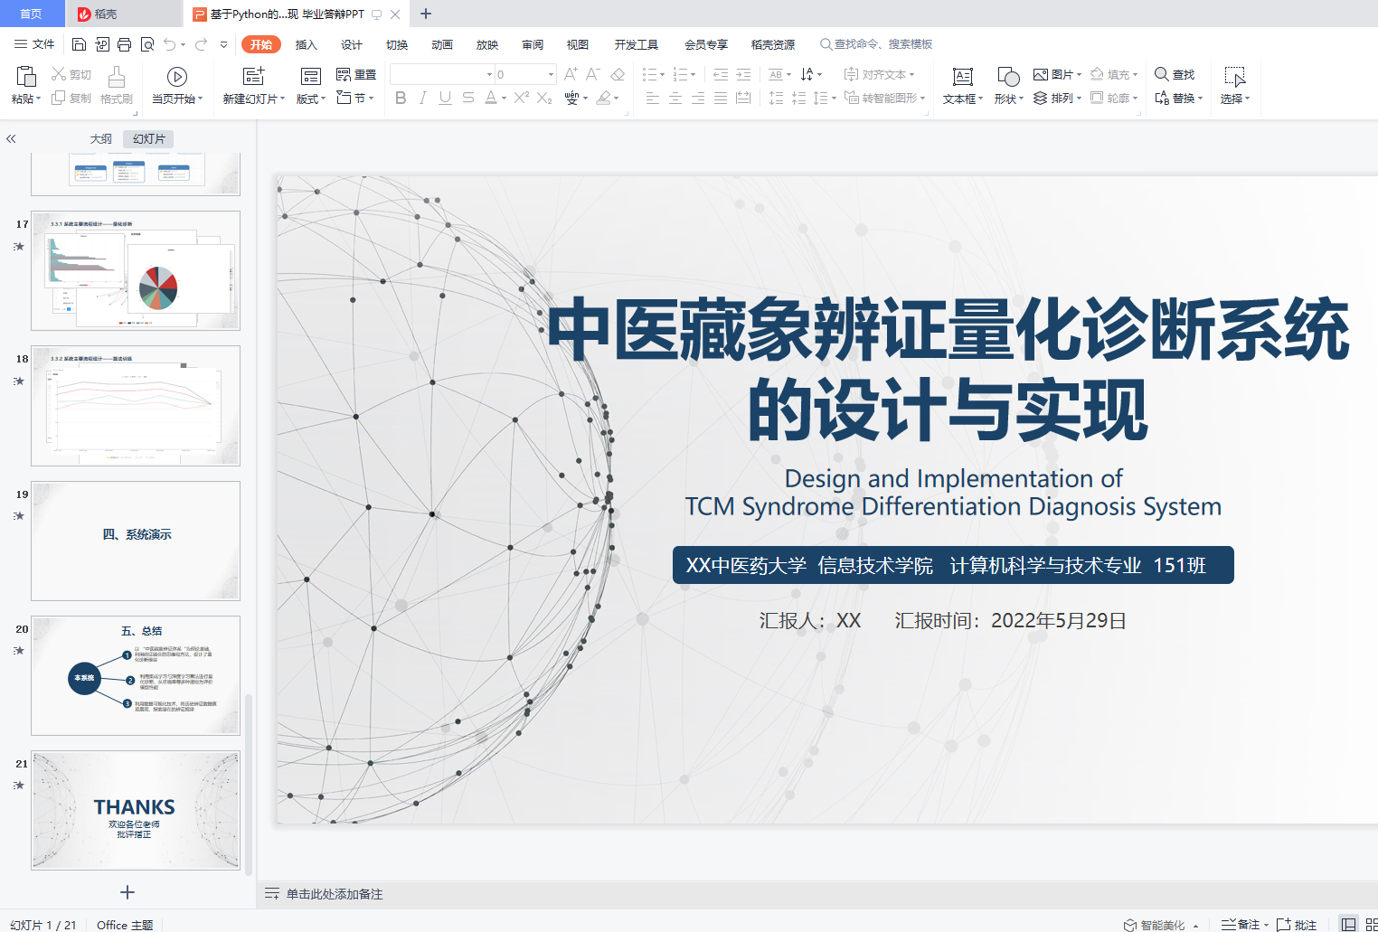Toggle align left for paragraph
Viewport: 1378px width, 932px height.
653,98
